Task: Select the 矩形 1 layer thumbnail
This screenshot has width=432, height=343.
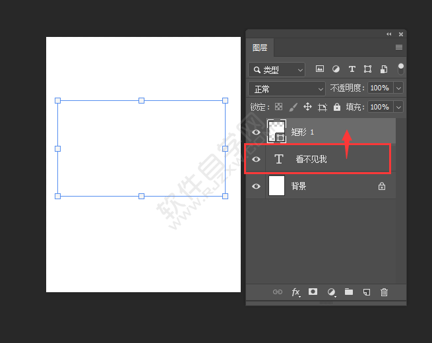Action: point(276,131)
